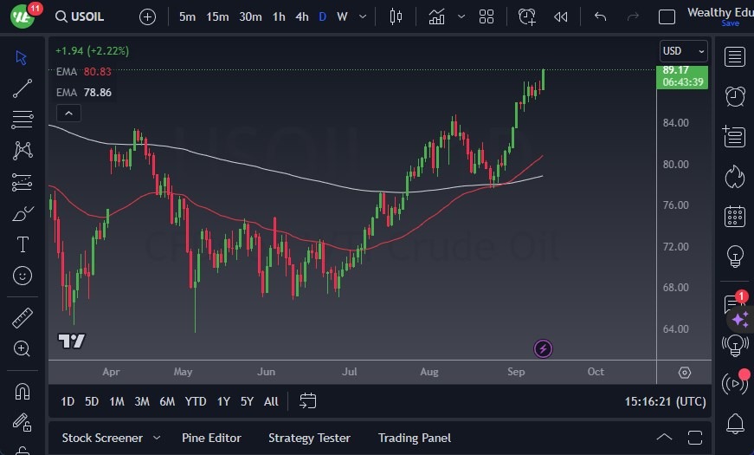754x455 pixels.
Task: Select the trend line drawing tool
Action: point(23,88)
